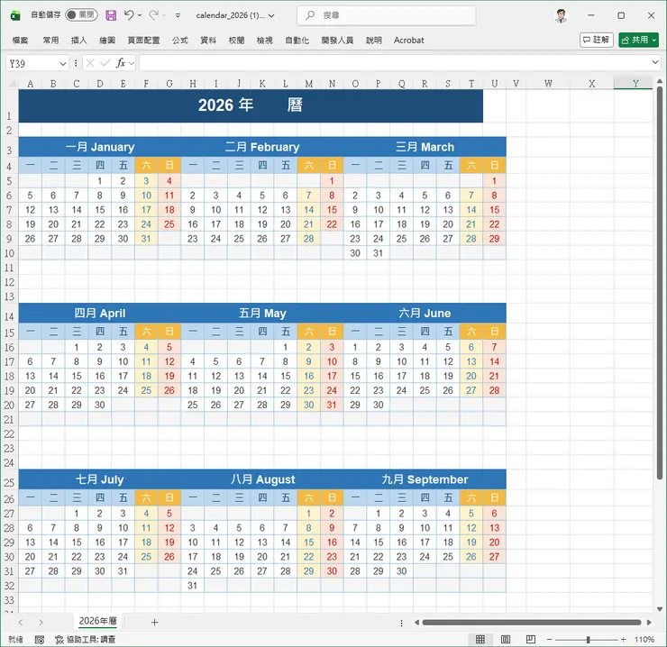Screen dimensions: 667x647
Task: Click the vertical scrollbar thumb
Action: [660, 283]
